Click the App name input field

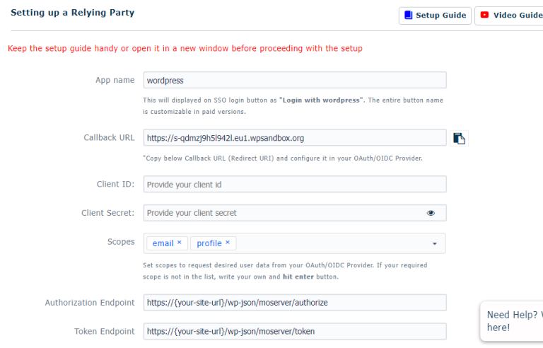pyautogui.click(x=294, y=81)
